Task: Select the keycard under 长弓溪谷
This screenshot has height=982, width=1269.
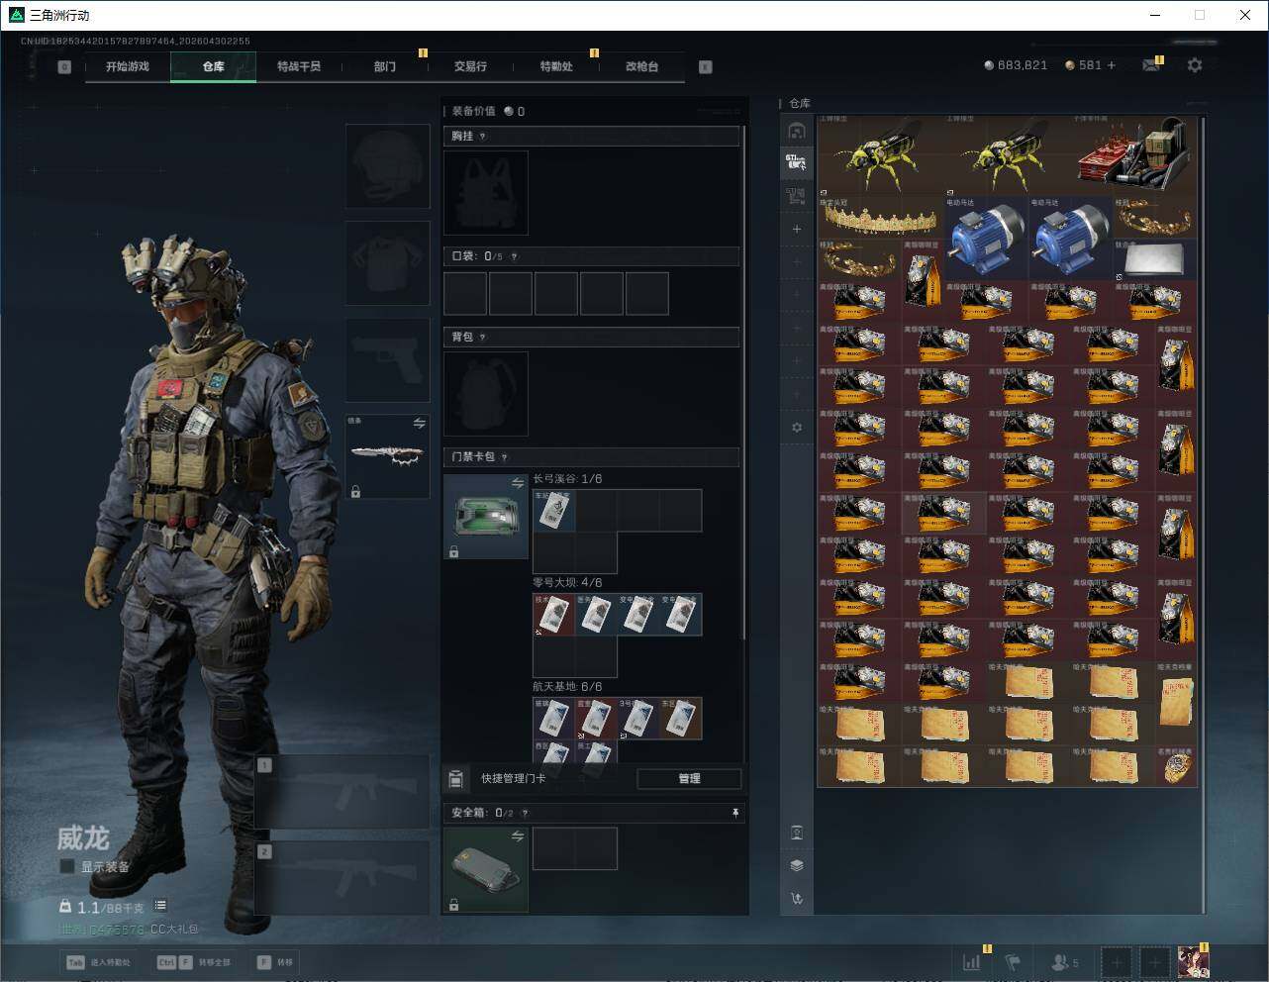Action: 553,511
